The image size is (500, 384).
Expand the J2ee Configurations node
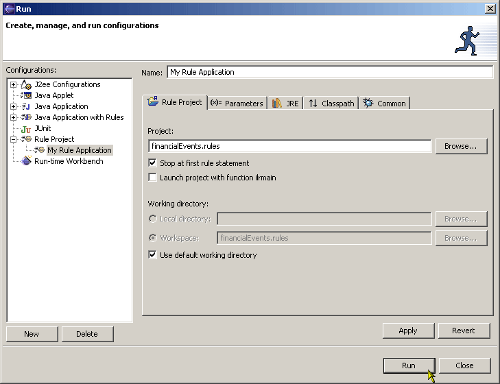13,85
